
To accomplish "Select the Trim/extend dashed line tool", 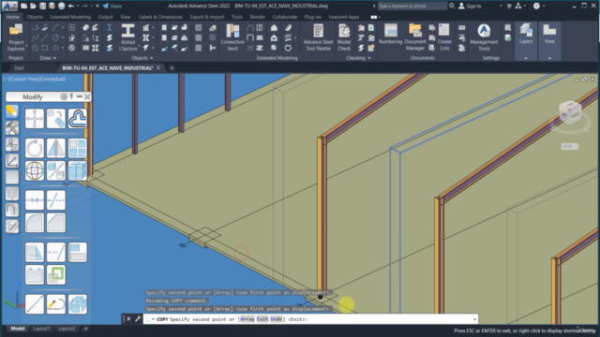I will (x=56, y=200).
